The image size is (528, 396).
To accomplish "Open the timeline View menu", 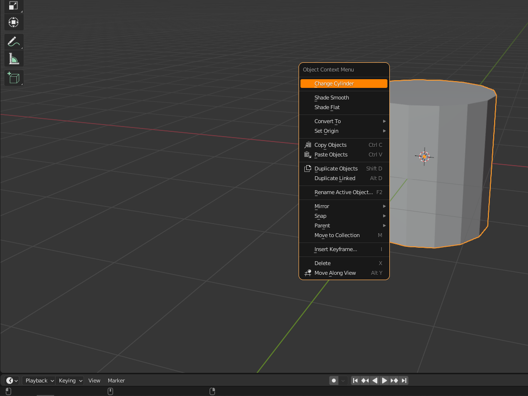I will coord(94,381).
